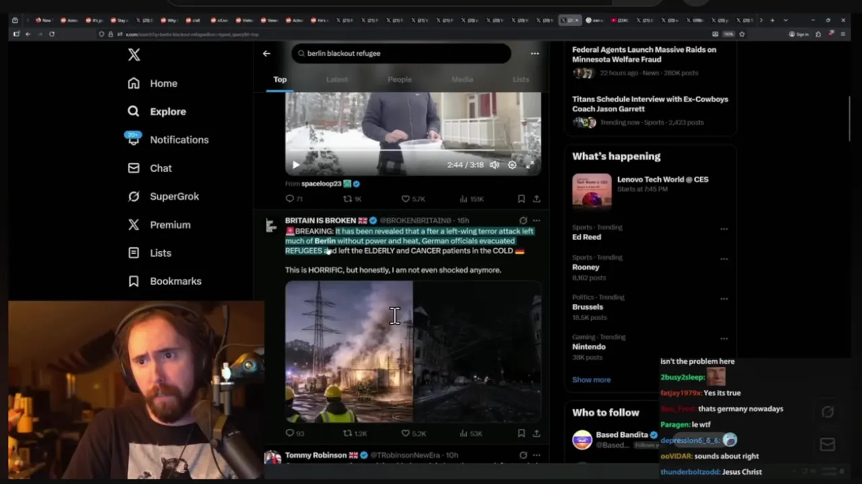Open more options on BRITAIN IS BROKEN post
862x484 pixels.
537,220
